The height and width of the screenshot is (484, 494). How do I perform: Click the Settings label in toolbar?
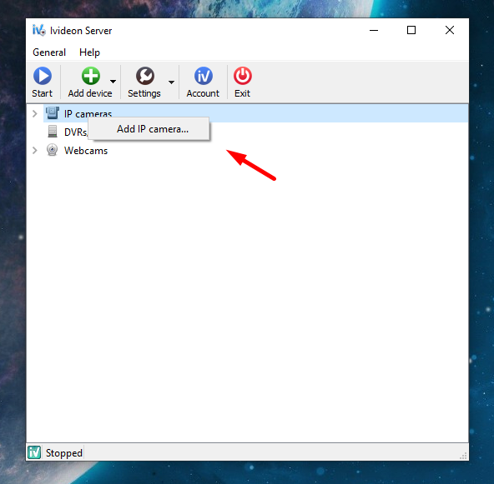[144, 93]
